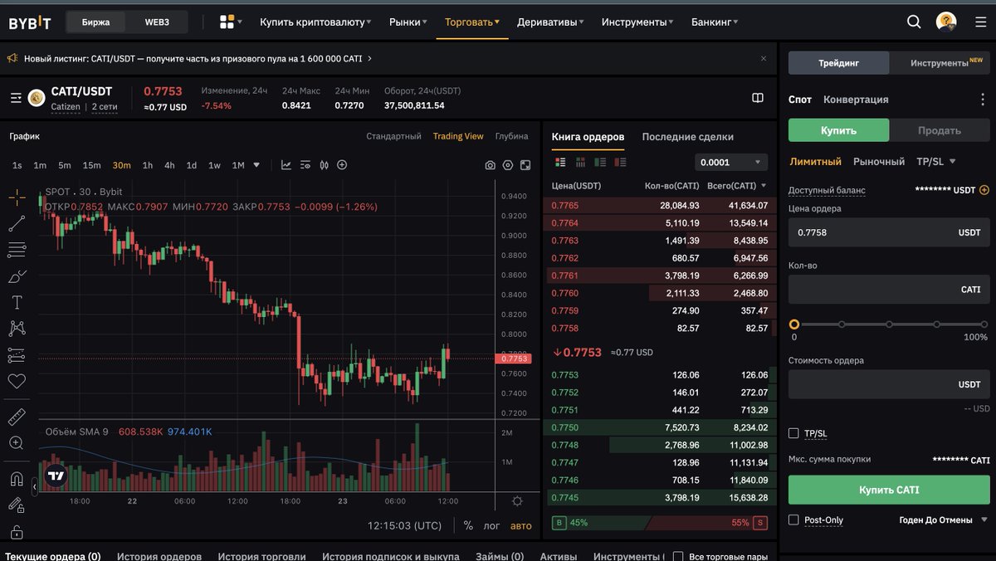Image resolution: width=996 pixels, height=561 pixels.
Task: Open chart type line icon
Action: pyautogui.click(x=286, y=165)
